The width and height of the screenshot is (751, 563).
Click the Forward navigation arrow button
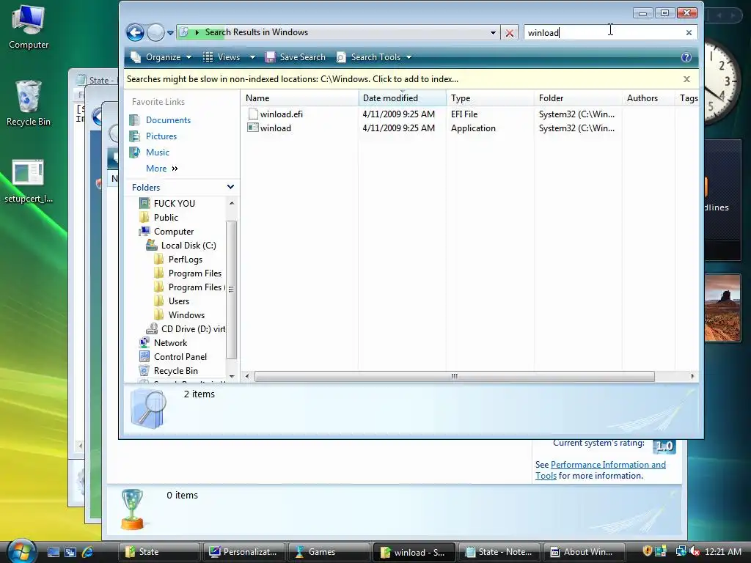pos(155,32)
